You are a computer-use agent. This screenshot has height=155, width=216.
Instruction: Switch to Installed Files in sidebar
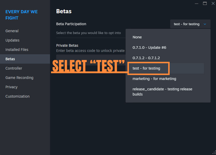point(17,50)
